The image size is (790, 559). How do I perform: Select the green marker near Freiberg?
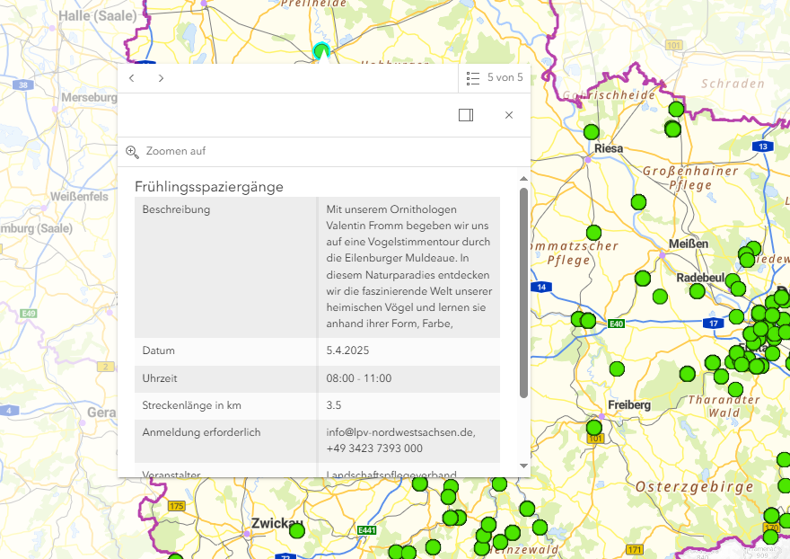593,429
